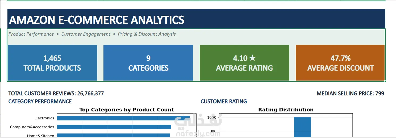Select the Computers&Accessories bar in the chart
Screen dimensions: 396x138
pos(114,127)
